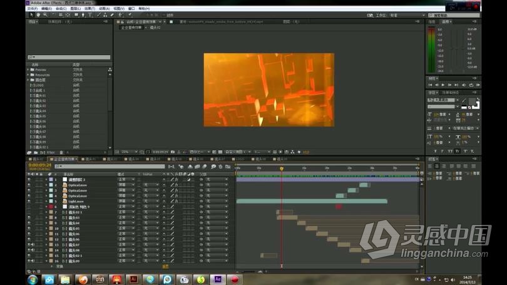Image resolution: width=507 pixels, height=285 pixels.
Task: Select the Zoom magnifier tool
Action: 45,15
